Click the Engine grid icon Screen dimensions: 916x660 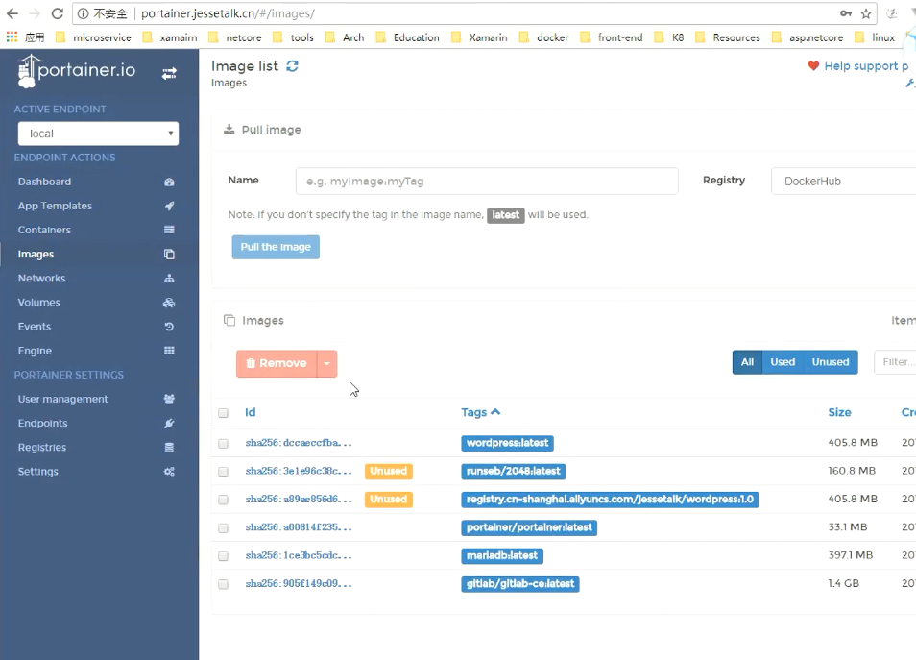coord(169,351)
